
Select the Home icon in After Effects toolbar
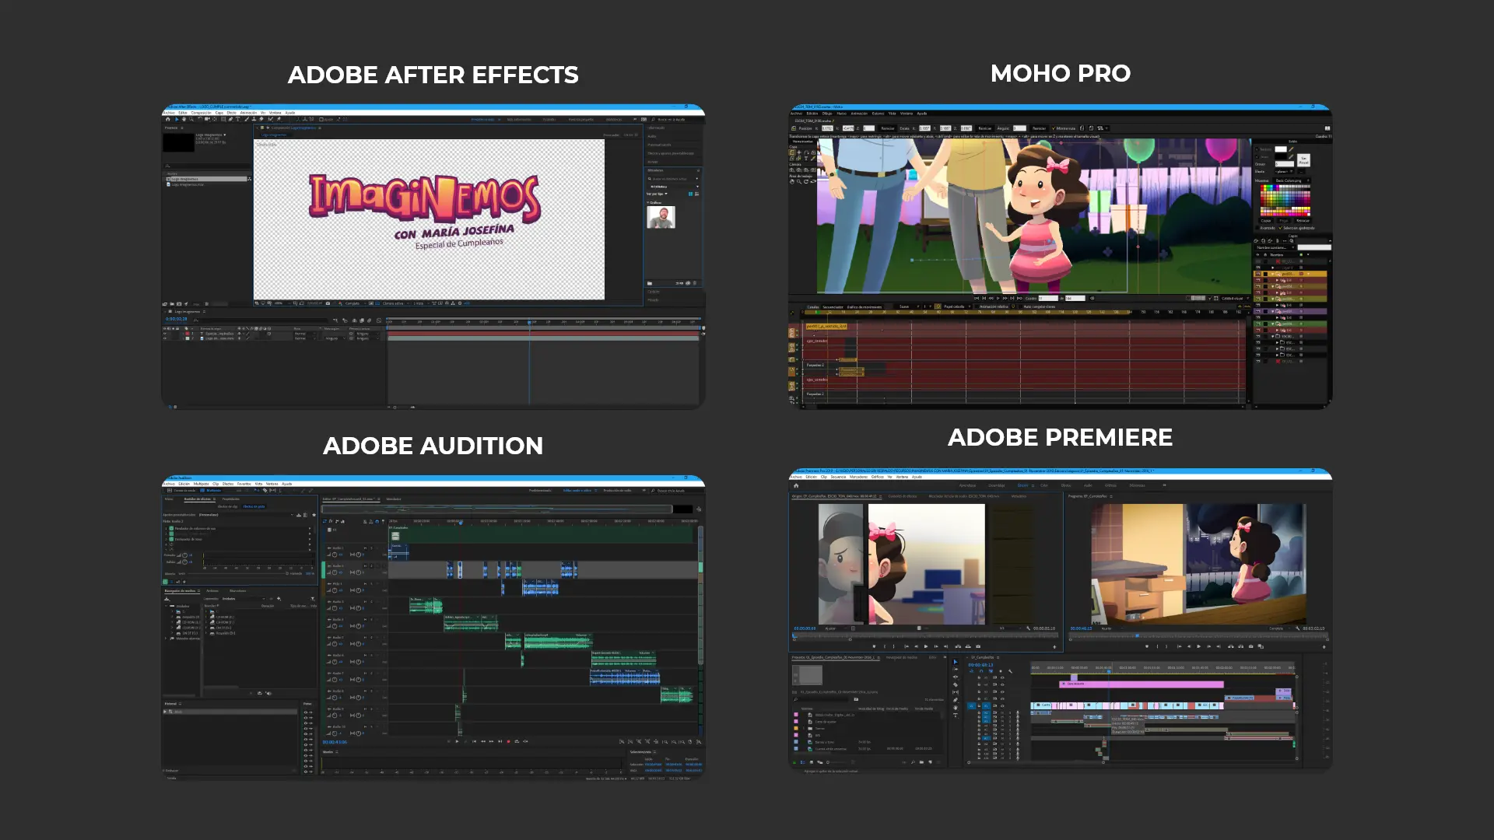tap(168, 119)
